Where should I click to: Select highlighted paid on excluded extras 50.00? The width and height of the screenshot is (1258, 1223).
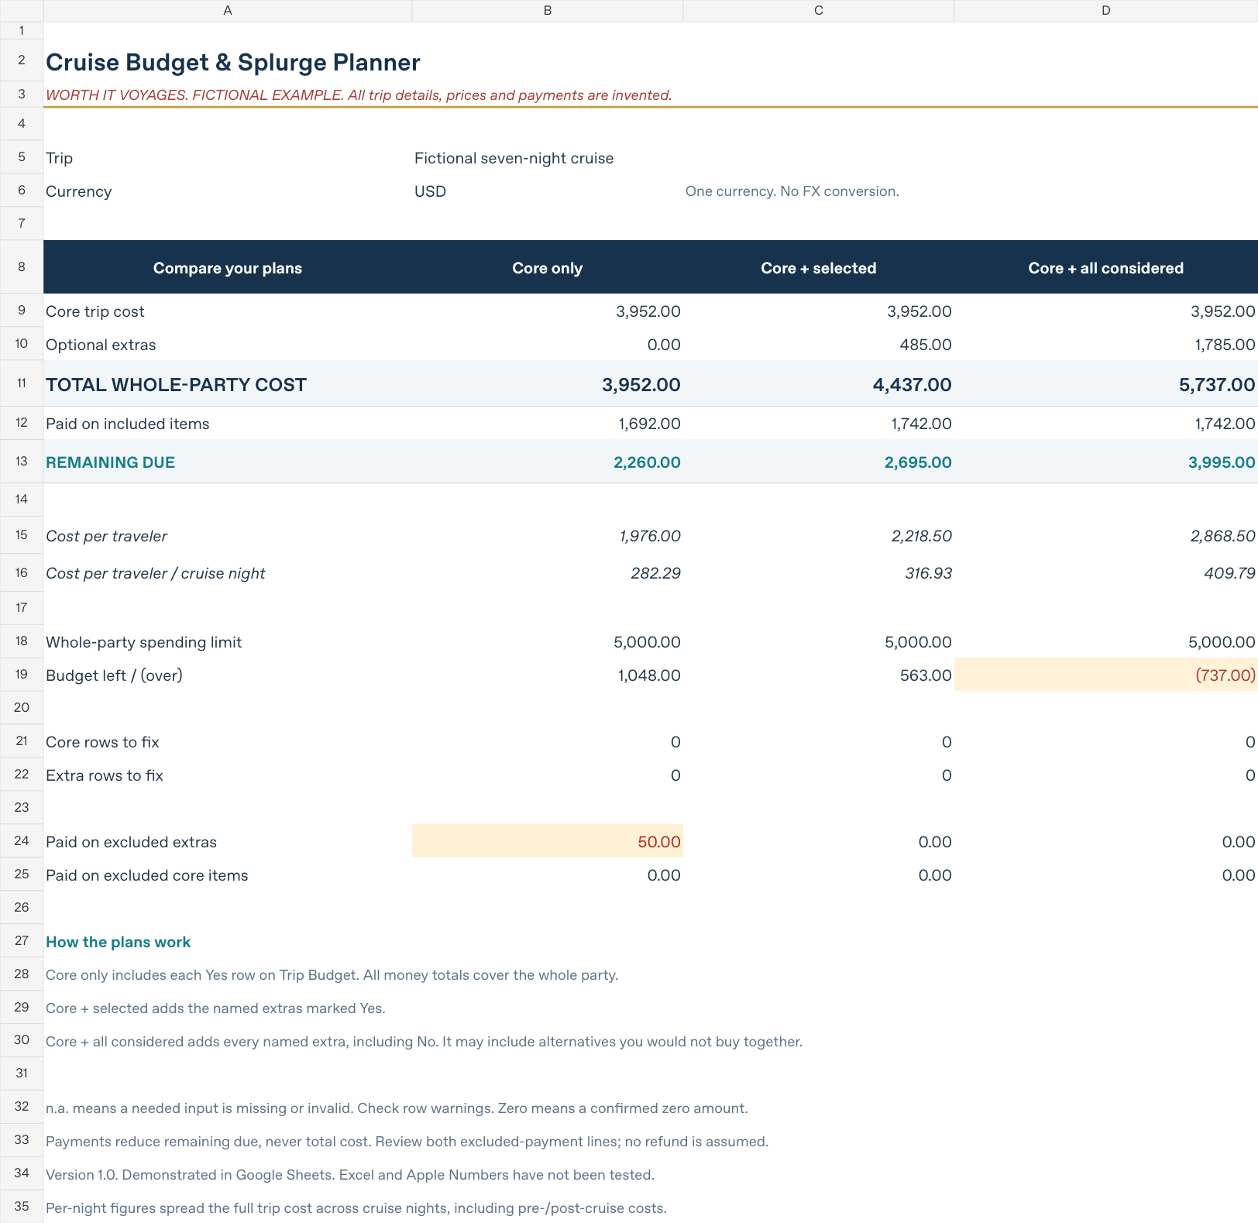click(x=548, y=841)
